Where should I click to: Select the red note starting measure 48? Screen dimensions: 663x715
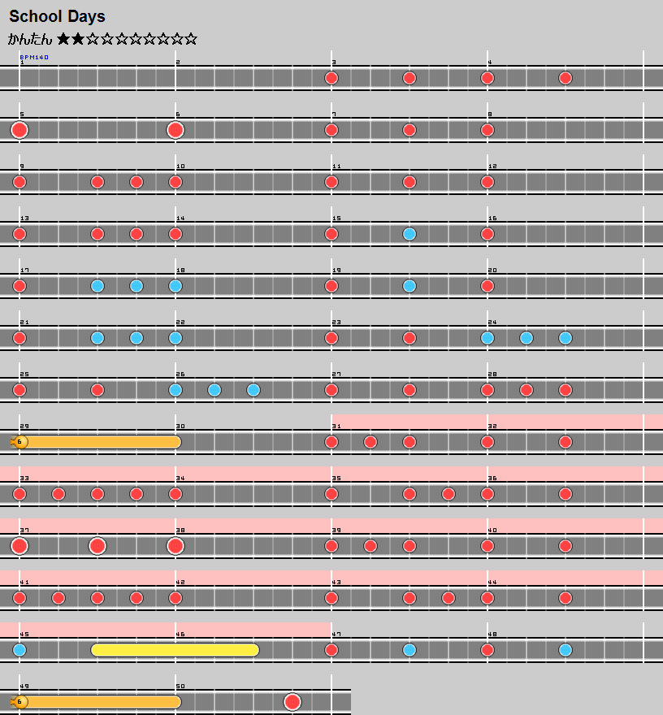487,650
